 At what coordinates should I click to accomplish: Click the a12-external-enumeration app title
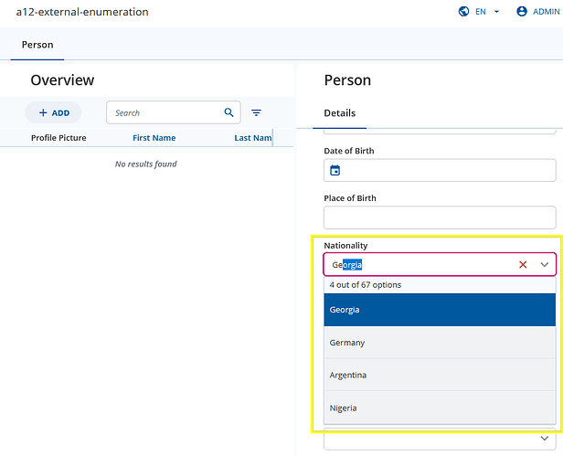point(82,12)
